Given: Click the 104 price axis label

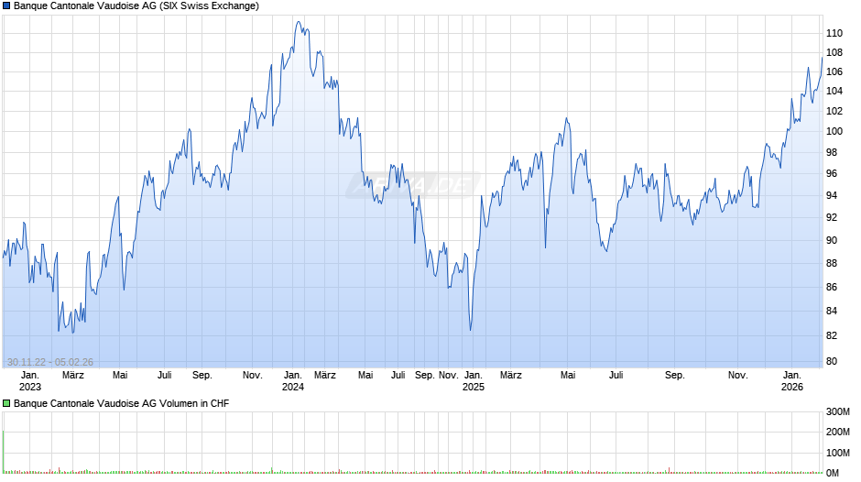Looking at the screenshot, I should [834, 92].
